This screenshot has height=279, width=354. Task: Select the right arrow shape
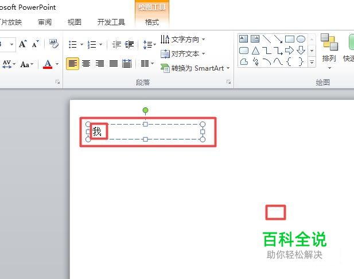pyautogui.click(x=289, y=51)
